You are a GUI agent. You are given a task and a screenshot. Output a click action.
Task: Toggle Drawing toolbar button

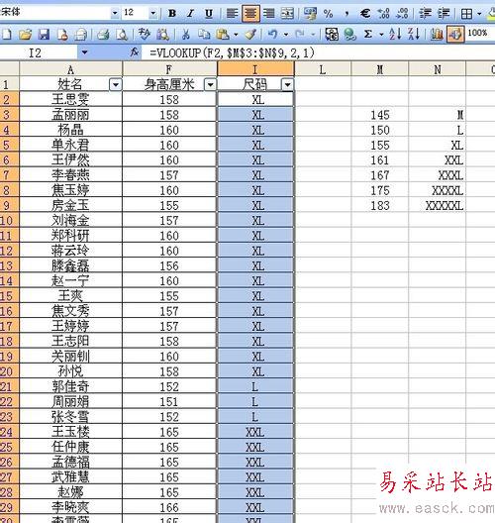[x=455, y=34]
